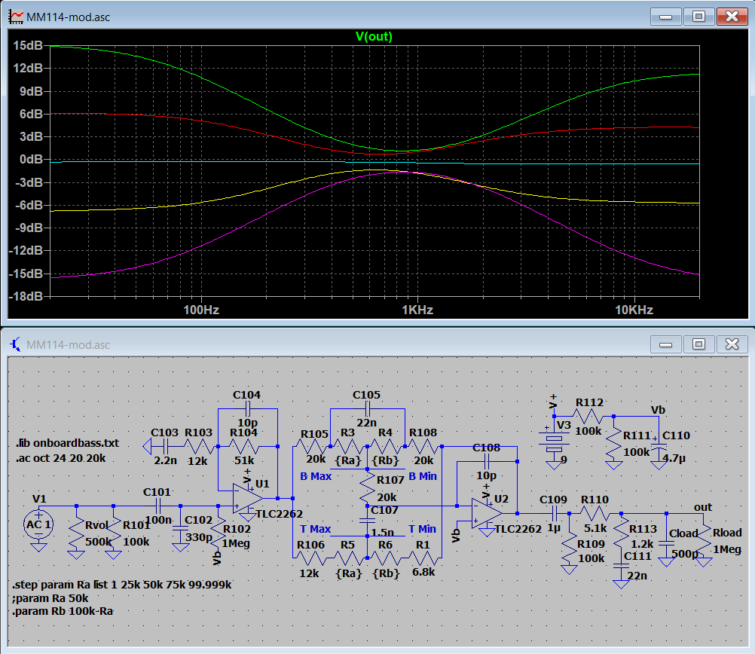Viewport: 755px width, 654px height.
Task: Minimize the plot window
Action: tap(666, 17)
